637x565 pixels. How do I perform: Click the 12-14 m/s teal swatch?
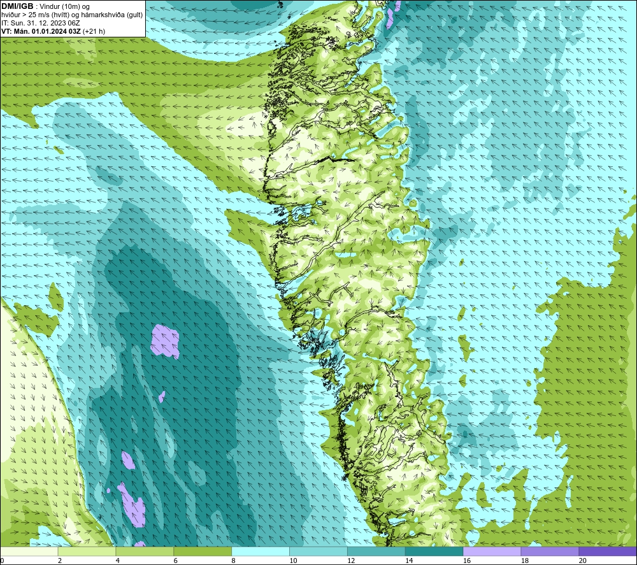click(376, 551)
